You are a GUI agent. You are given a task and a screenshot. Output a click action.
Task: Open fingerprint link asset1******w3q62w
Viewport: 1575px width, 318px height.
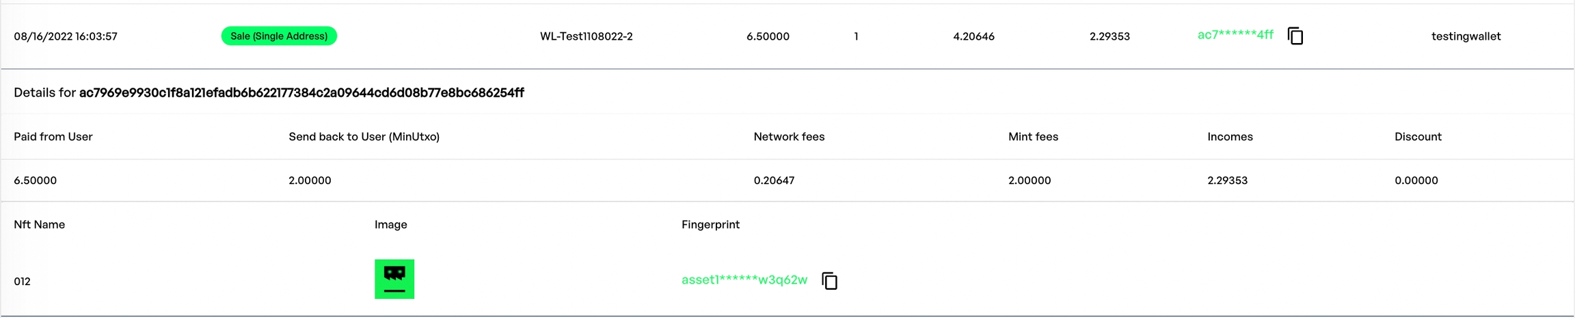click(x=744, y=280)
